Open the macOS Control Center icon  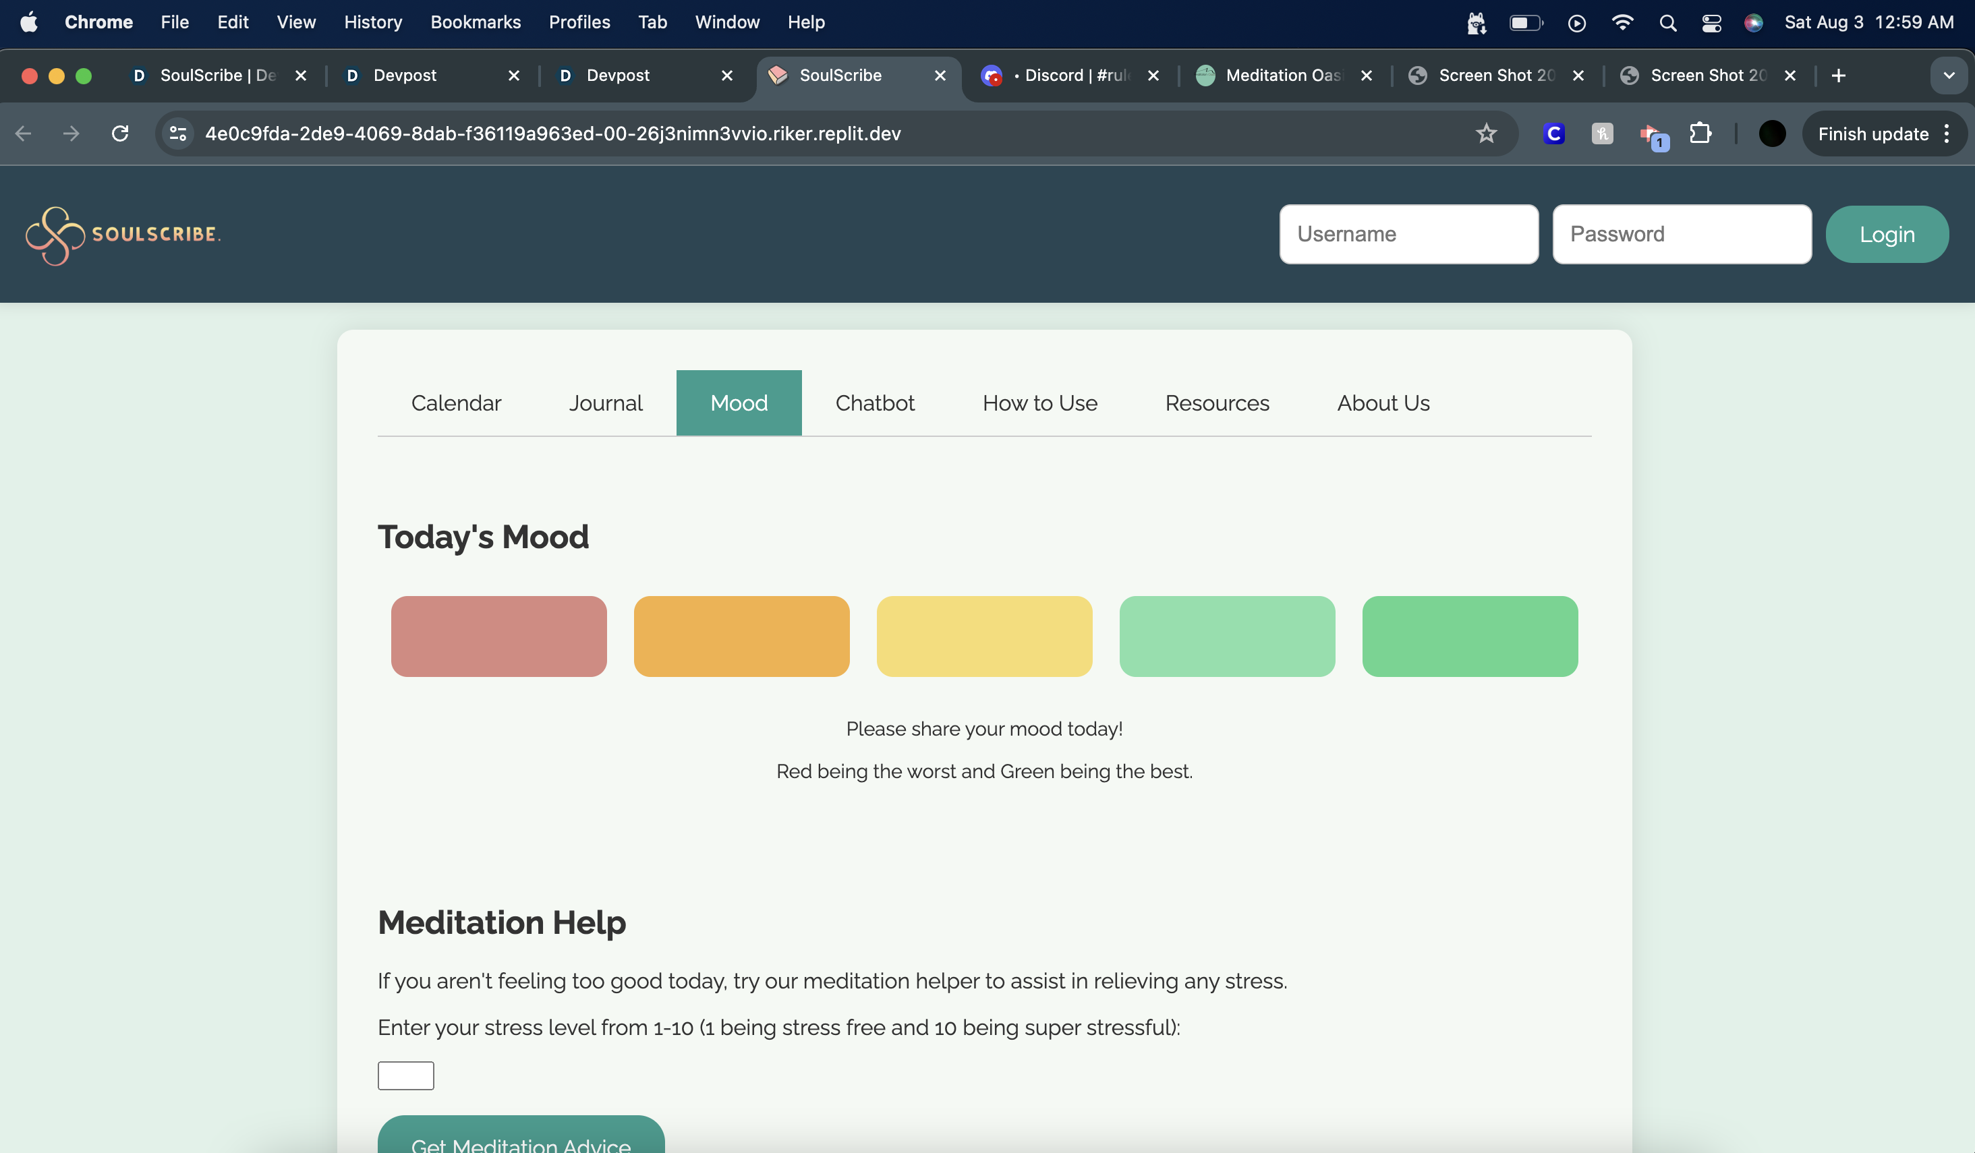1711,23
